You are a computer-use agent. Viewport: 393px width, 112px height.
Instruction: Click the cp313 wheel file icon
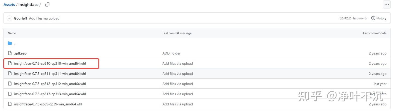coord(10,94)
